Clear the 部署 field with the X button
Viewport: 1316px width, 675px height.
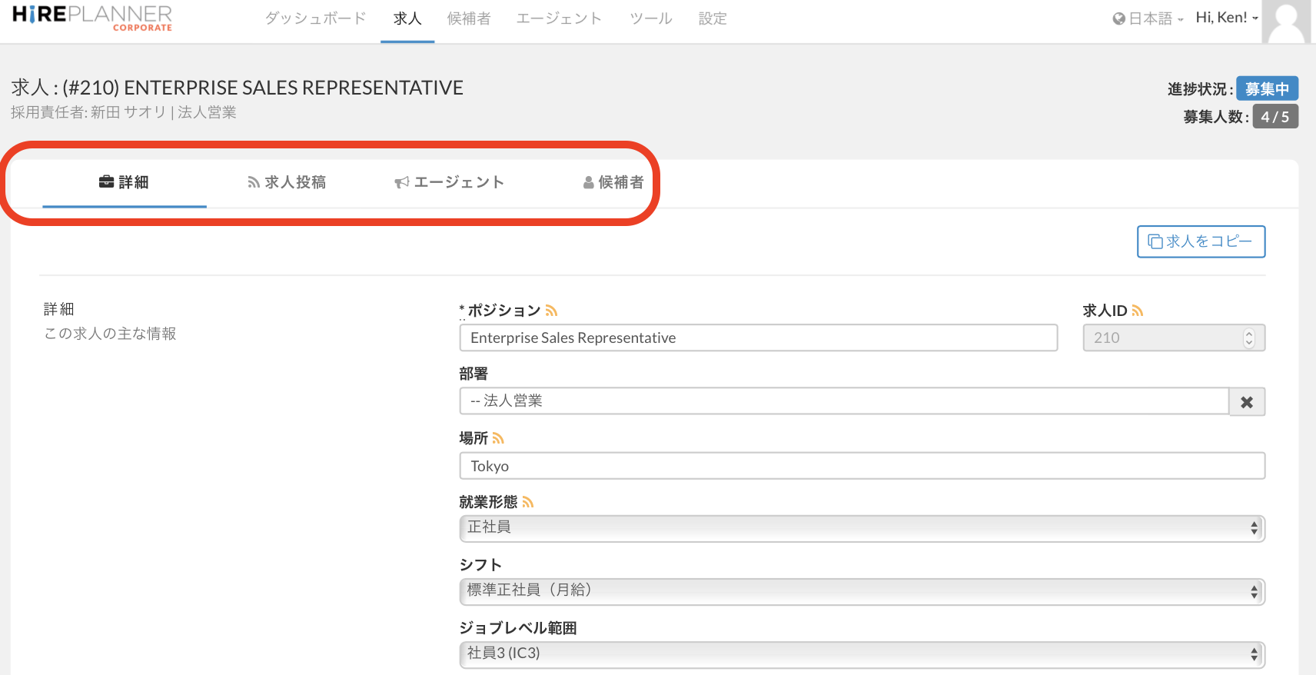click(1247, 402)
